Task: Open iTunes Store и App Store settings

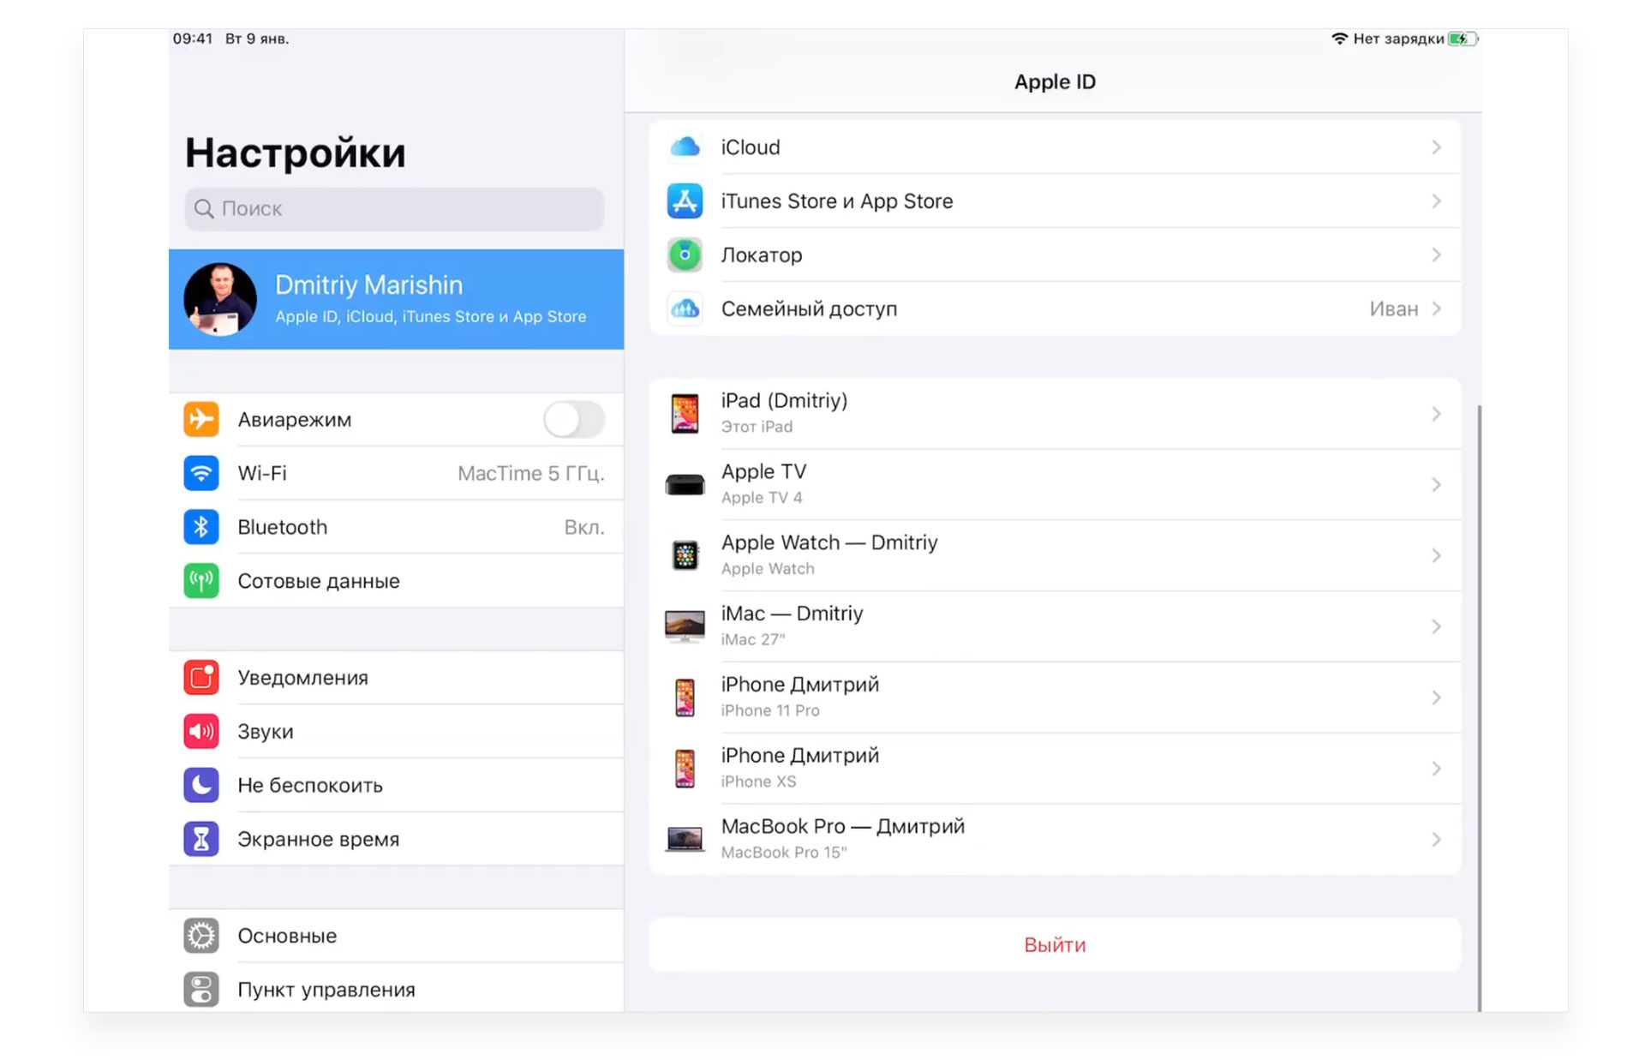Action: click(1055, 201)
